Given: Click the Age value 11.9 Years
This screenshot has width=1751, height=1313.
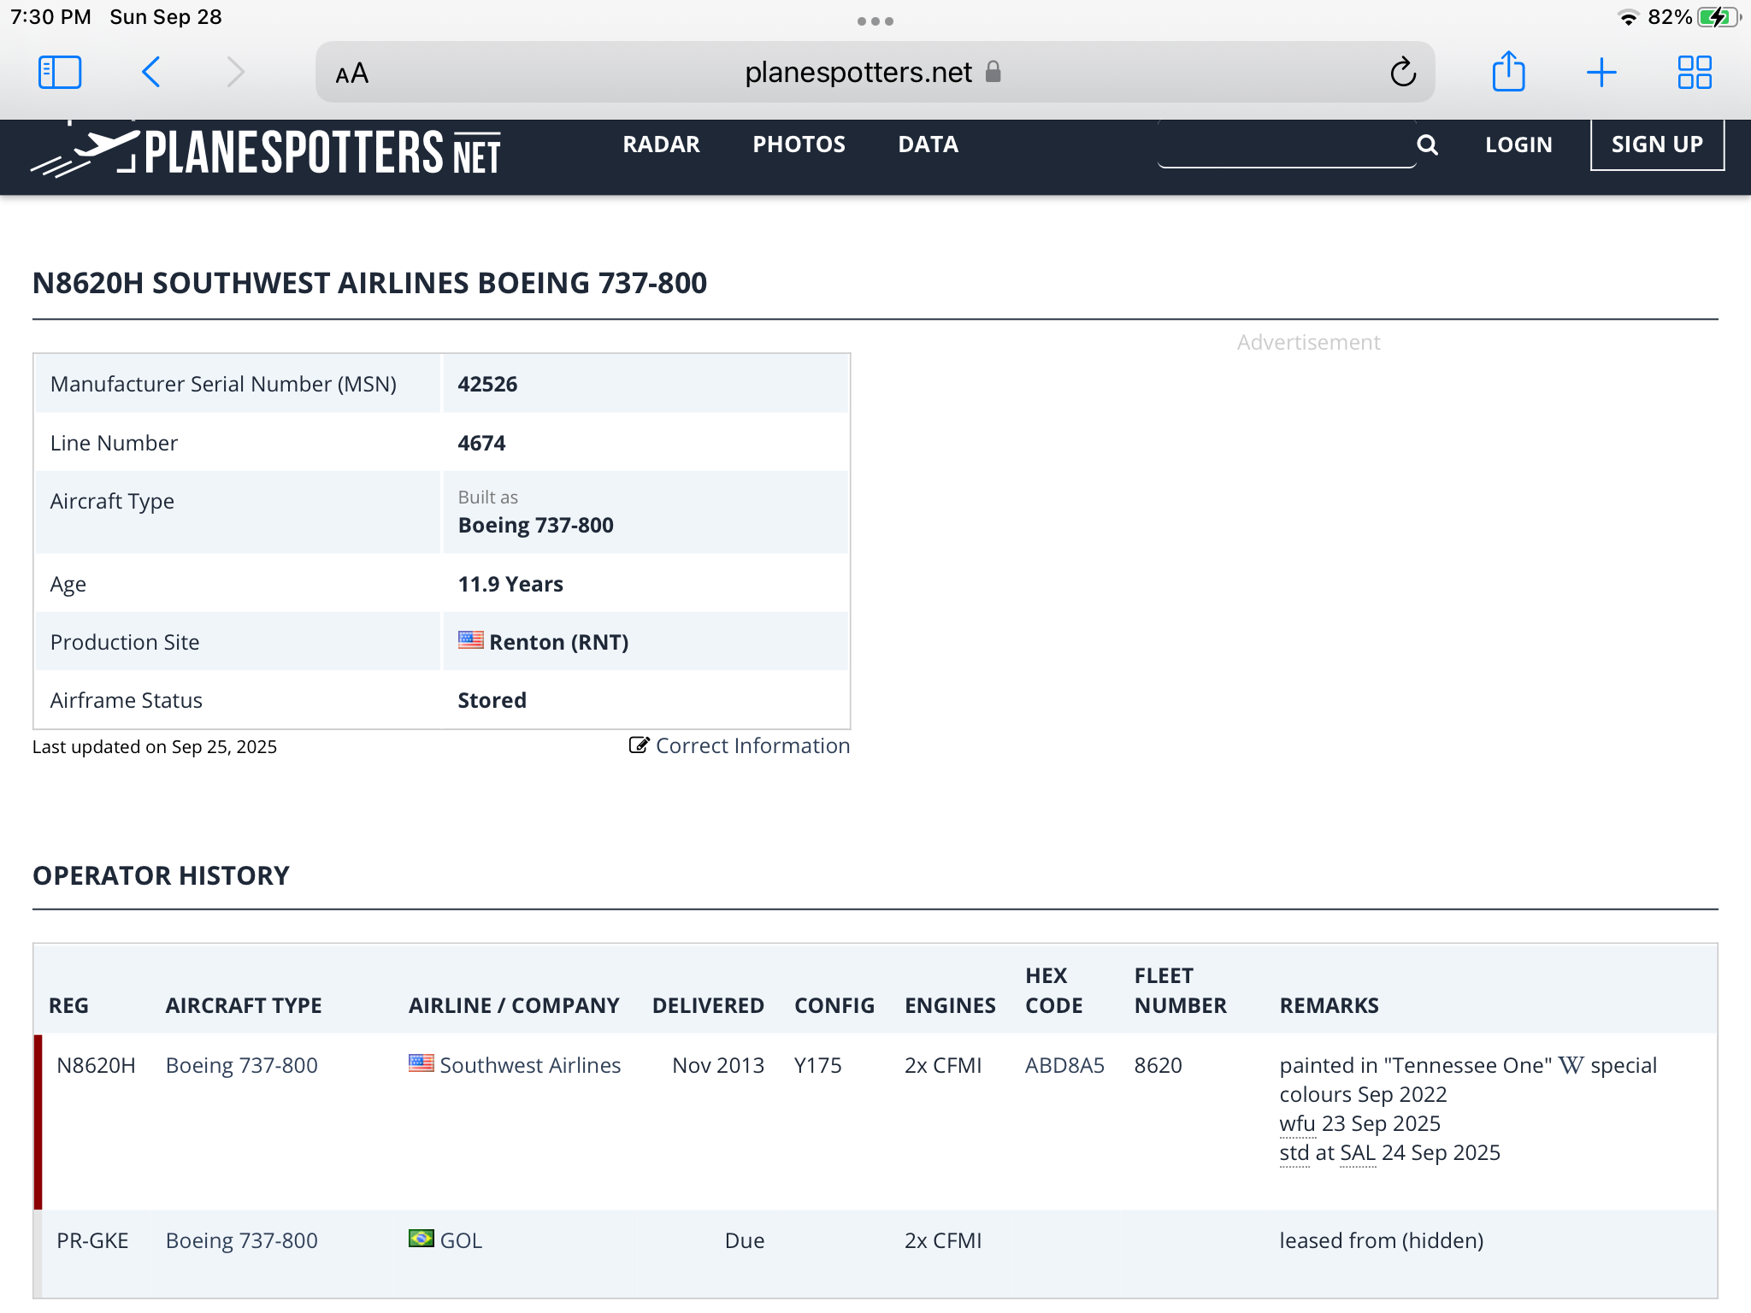Looking at the screenshot, I should pos(510,584).
